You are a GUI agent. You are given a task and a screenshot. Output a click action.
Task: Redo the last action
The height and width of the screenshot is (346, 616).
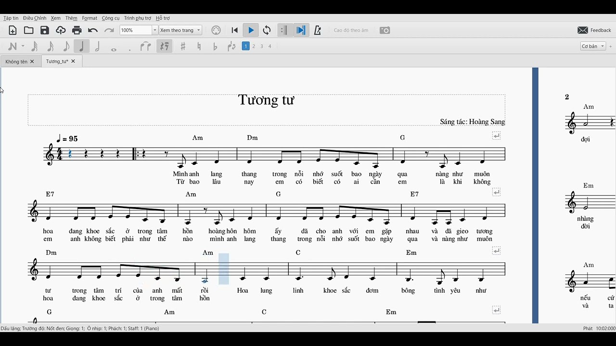109,30
